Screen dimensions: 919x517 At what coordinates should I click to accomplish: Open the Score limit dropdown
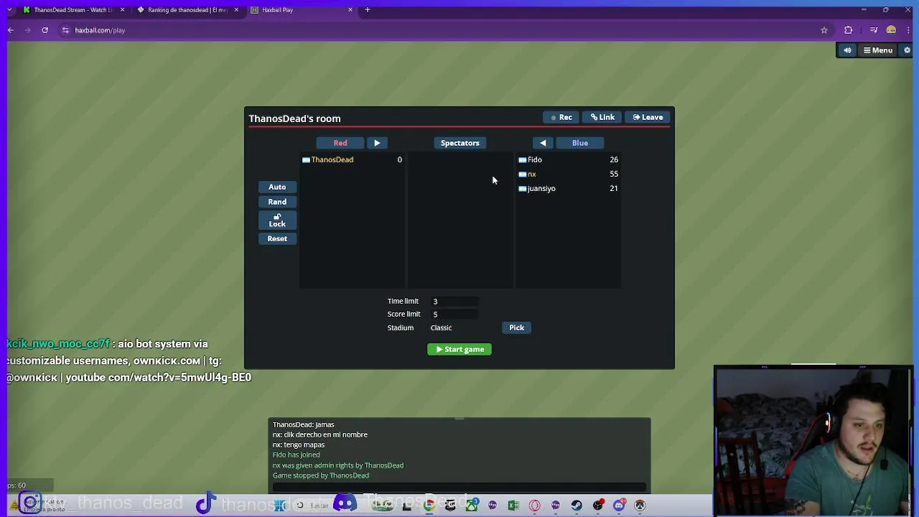tap(454, 314)
